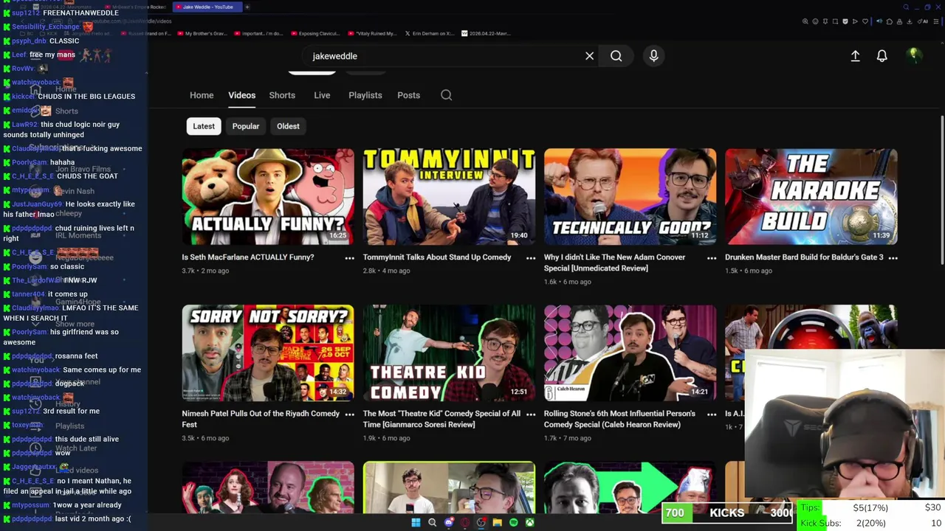Open bookmark 2026.04.22-Mavr...
Image resolution: width=945 pixels, height=531 pixels.
(x=485, y=33)
